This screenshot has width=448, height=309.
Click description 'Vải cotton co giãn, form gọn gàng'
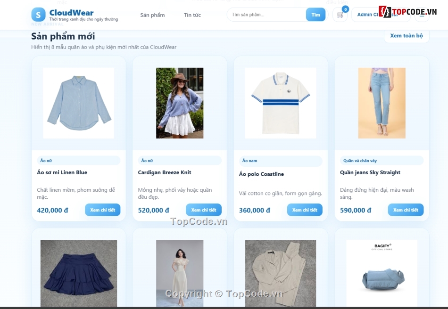coord(281,193)
